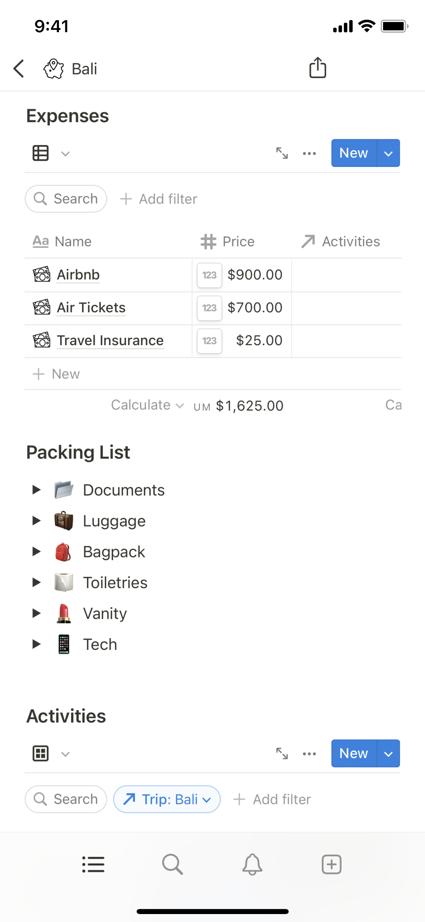
Task: Expand the Expenses database to full page
Action: pyautogui.click(x=282, y=153)
